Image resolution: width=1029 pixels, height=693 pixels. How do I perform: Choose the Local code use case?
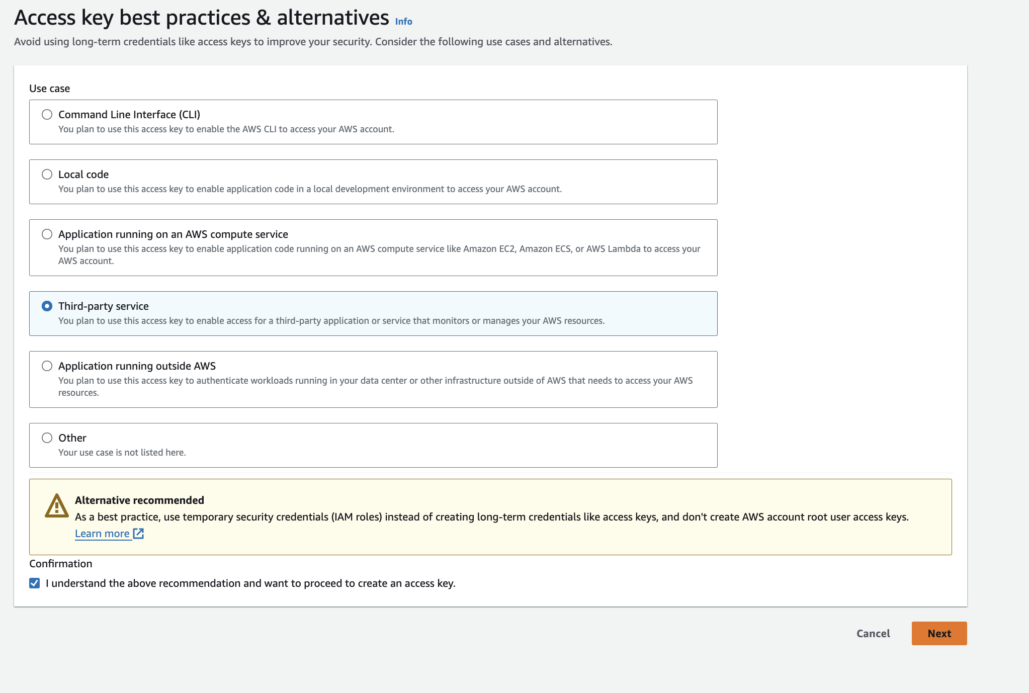click(47, 175)
